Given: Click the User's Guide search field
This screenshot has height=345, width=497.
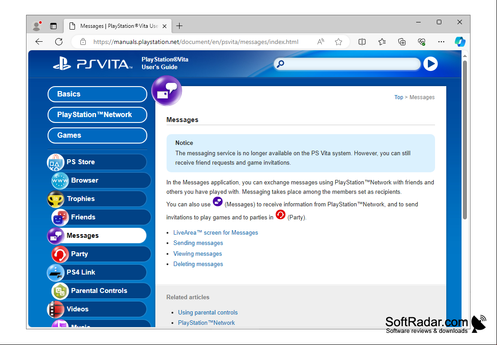Looking at the screenshot, I should click(347, 64).
